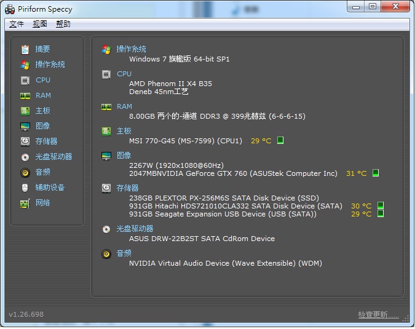Click the CPU chip icon in sidebar

tap(25, 80)
